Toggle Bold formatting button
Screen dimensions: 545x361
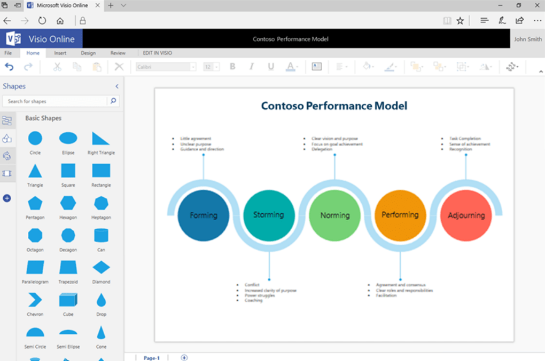232,67
